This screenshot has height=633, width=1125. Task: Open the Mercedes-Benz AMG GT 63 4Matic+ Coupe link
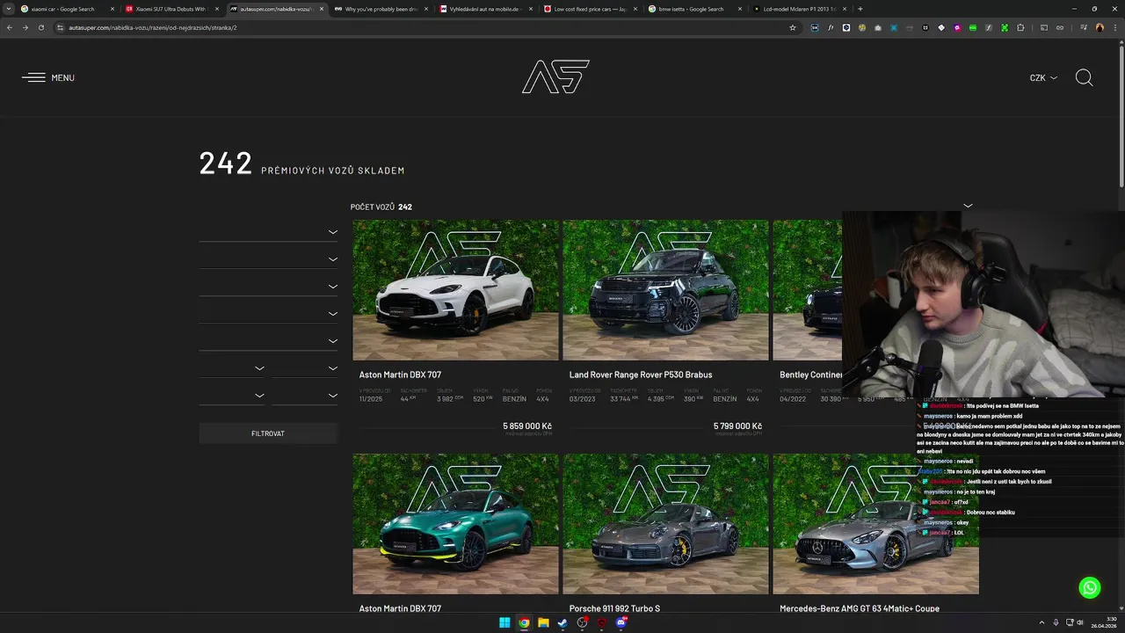(x=860, y=608)
